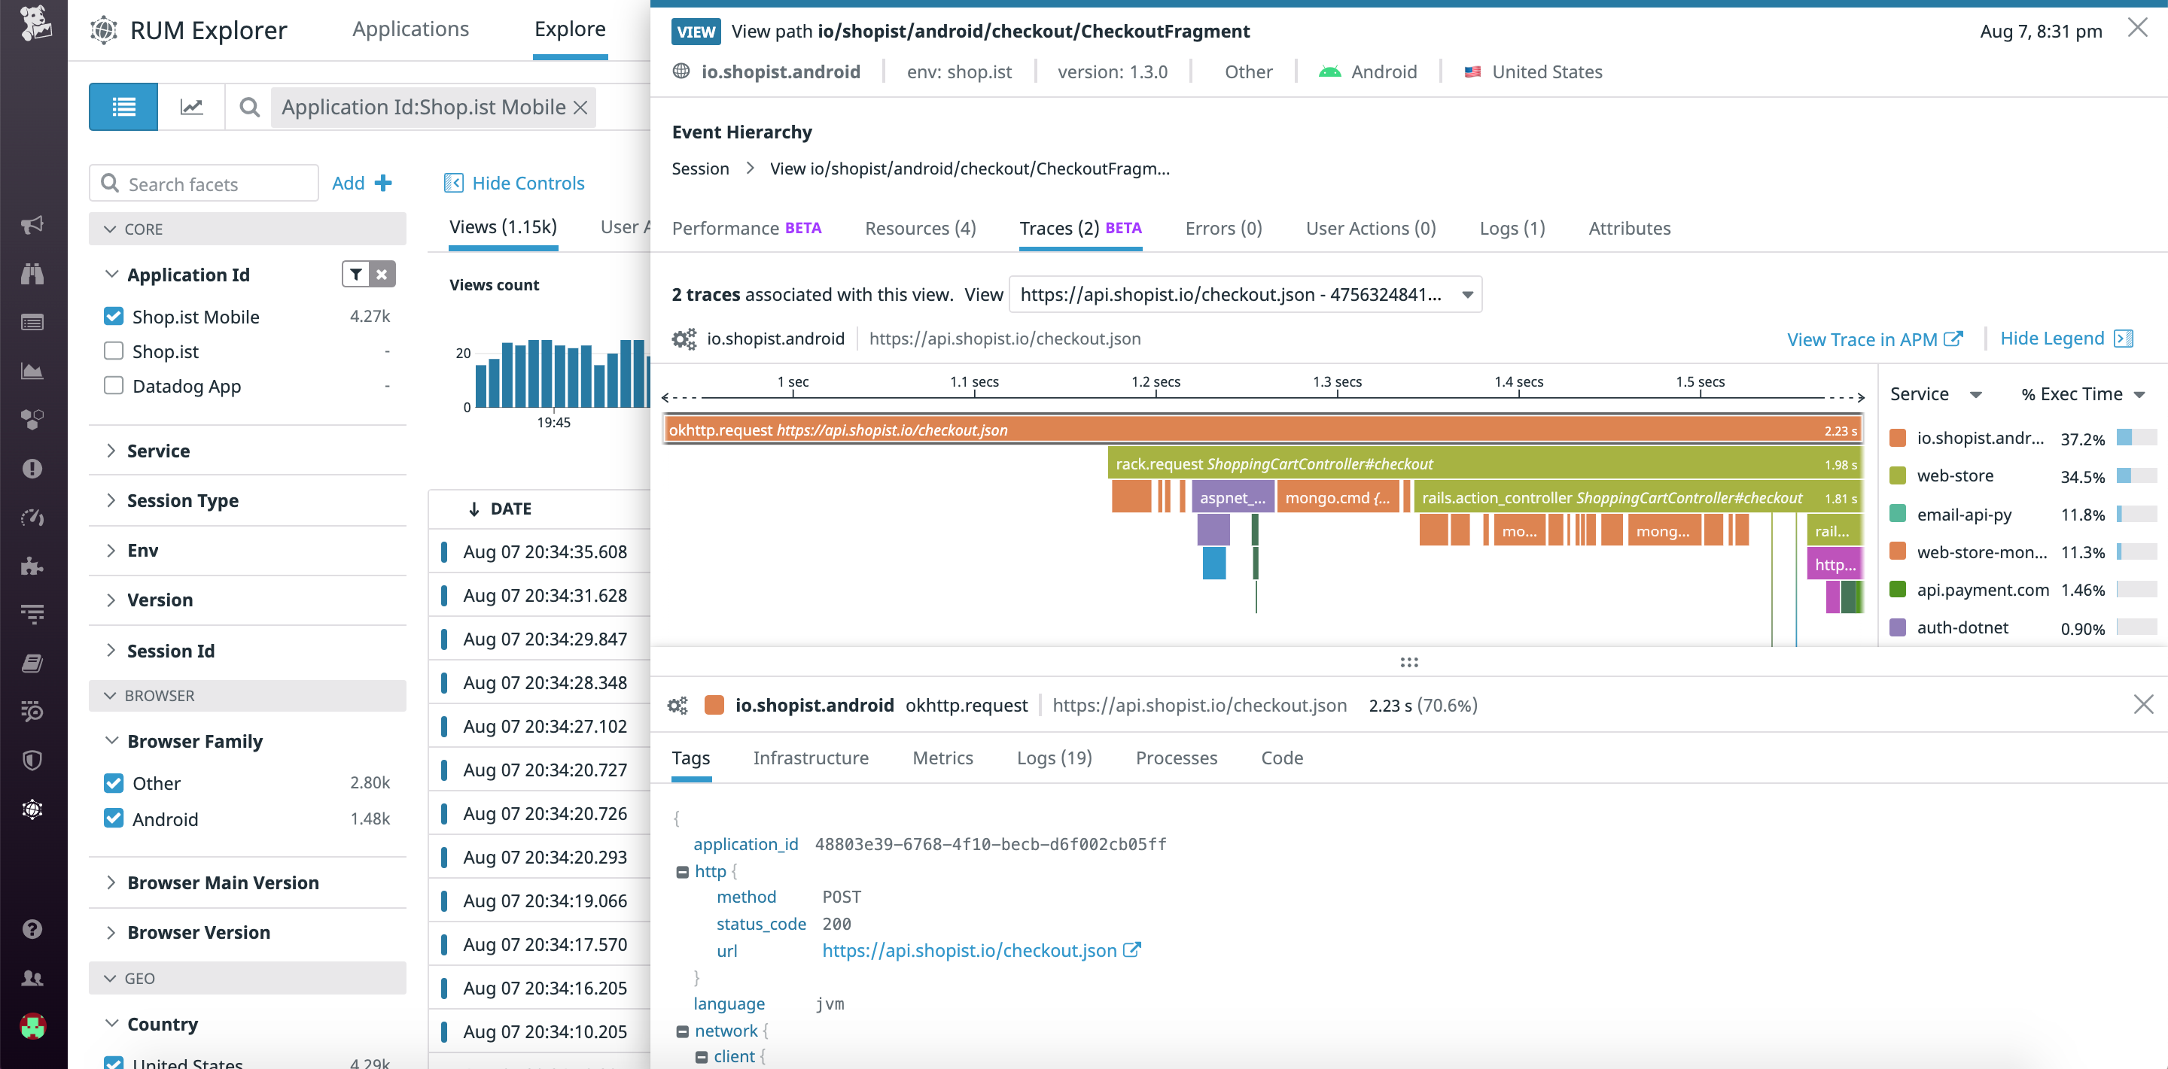
Task: Check the Datadog App application checkbox
Action: (x=114, y=385)
